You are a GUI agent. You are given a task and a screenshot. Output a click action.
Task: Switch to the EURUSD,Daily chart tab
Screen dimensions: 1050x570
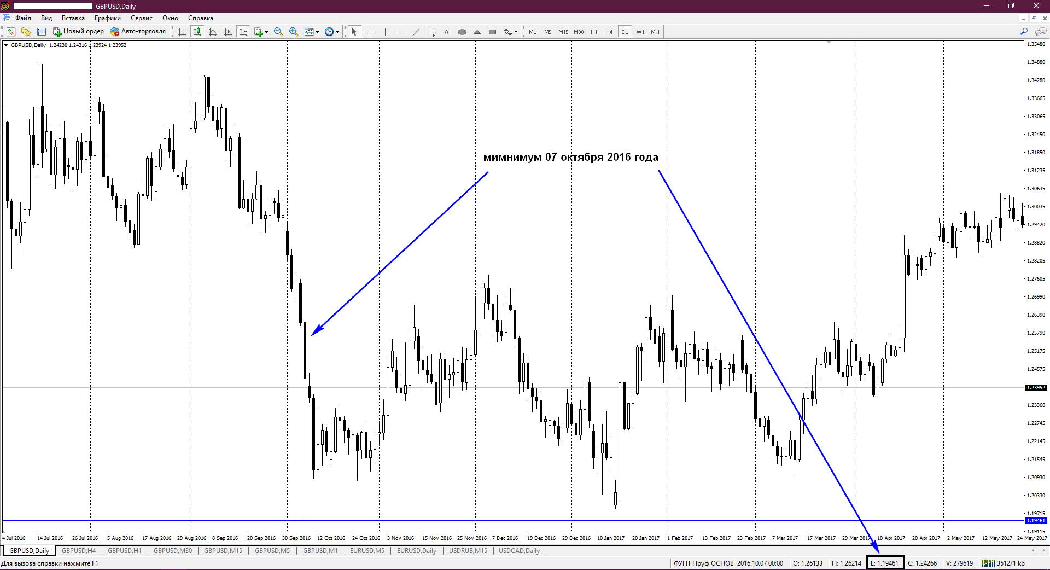[x=417, y=551]
